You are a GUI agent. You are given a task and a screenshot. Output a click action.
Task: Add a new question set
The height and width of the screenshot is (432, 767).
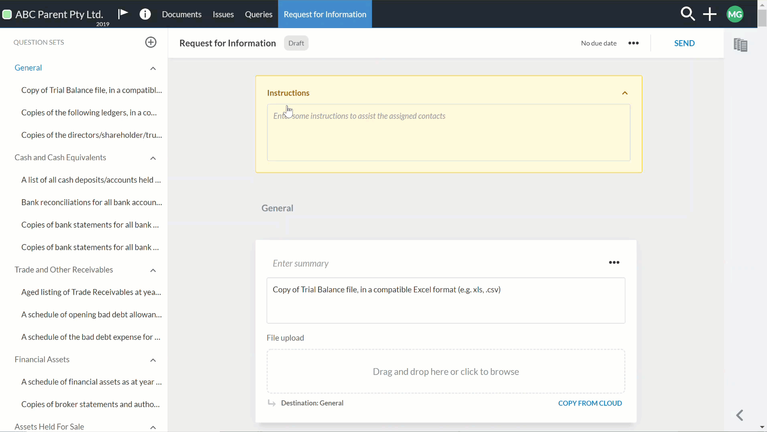[151, 42]
